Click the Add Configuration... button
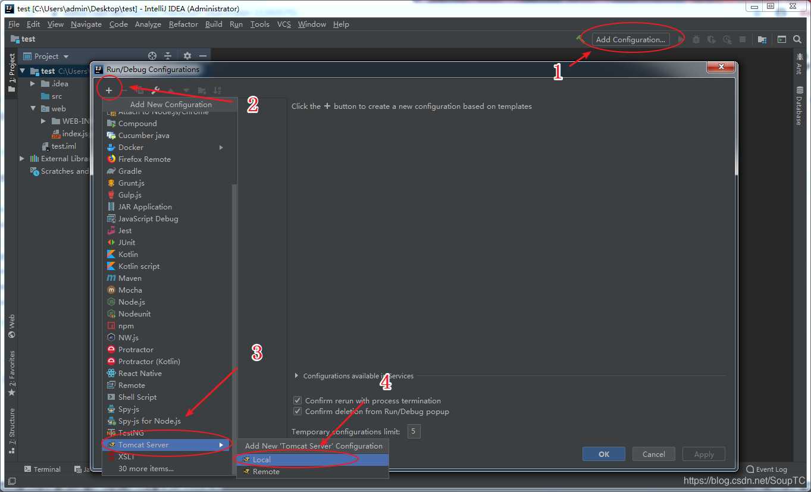811x492 pixels. 631,39
